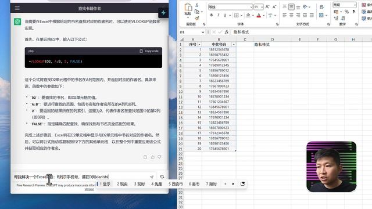Open the hamburger menu in ChatGPT window
Screen dimensions: 372x209
click(17, 8)
